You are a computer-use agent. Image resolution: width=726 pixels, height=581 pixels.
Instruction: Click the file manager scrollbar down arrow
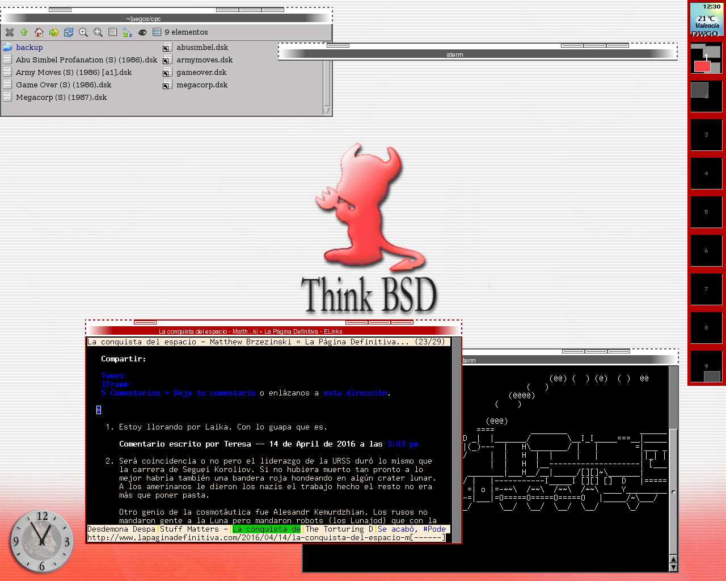click(x=327, y=110)
